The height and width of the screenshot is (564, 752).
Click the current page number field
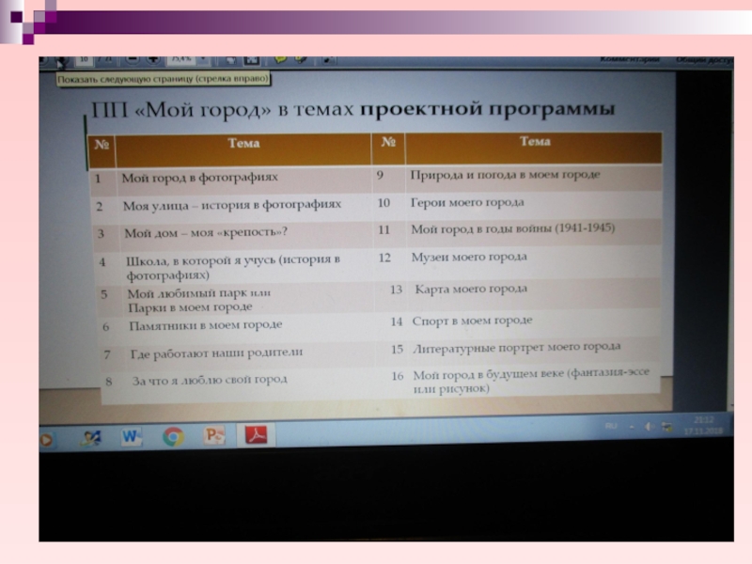point(84,59)
